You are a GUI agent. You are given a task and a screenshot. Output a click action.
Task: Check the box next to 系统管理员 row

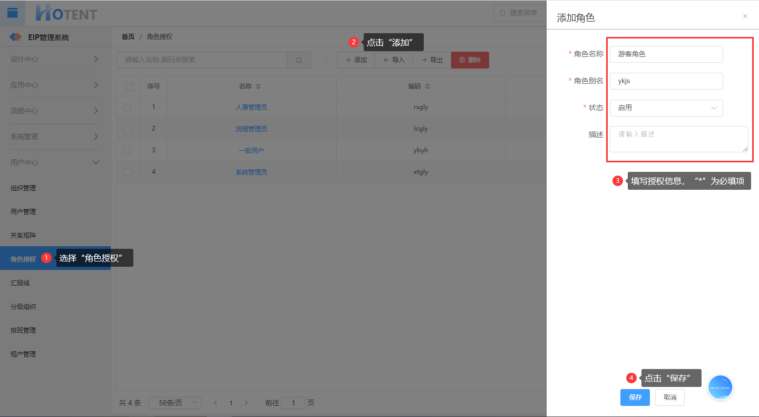point(128,172)
